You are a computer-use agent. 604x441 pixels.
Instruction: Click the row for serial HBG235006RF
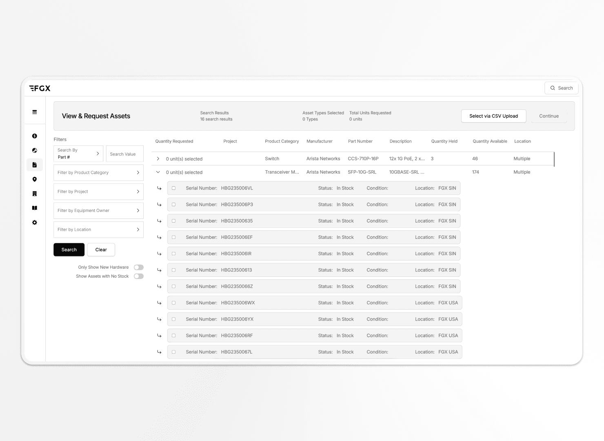click(315, 336)
